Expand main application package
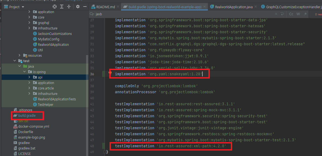The height and width of the screenshot is (156, 322). [29, 12]
